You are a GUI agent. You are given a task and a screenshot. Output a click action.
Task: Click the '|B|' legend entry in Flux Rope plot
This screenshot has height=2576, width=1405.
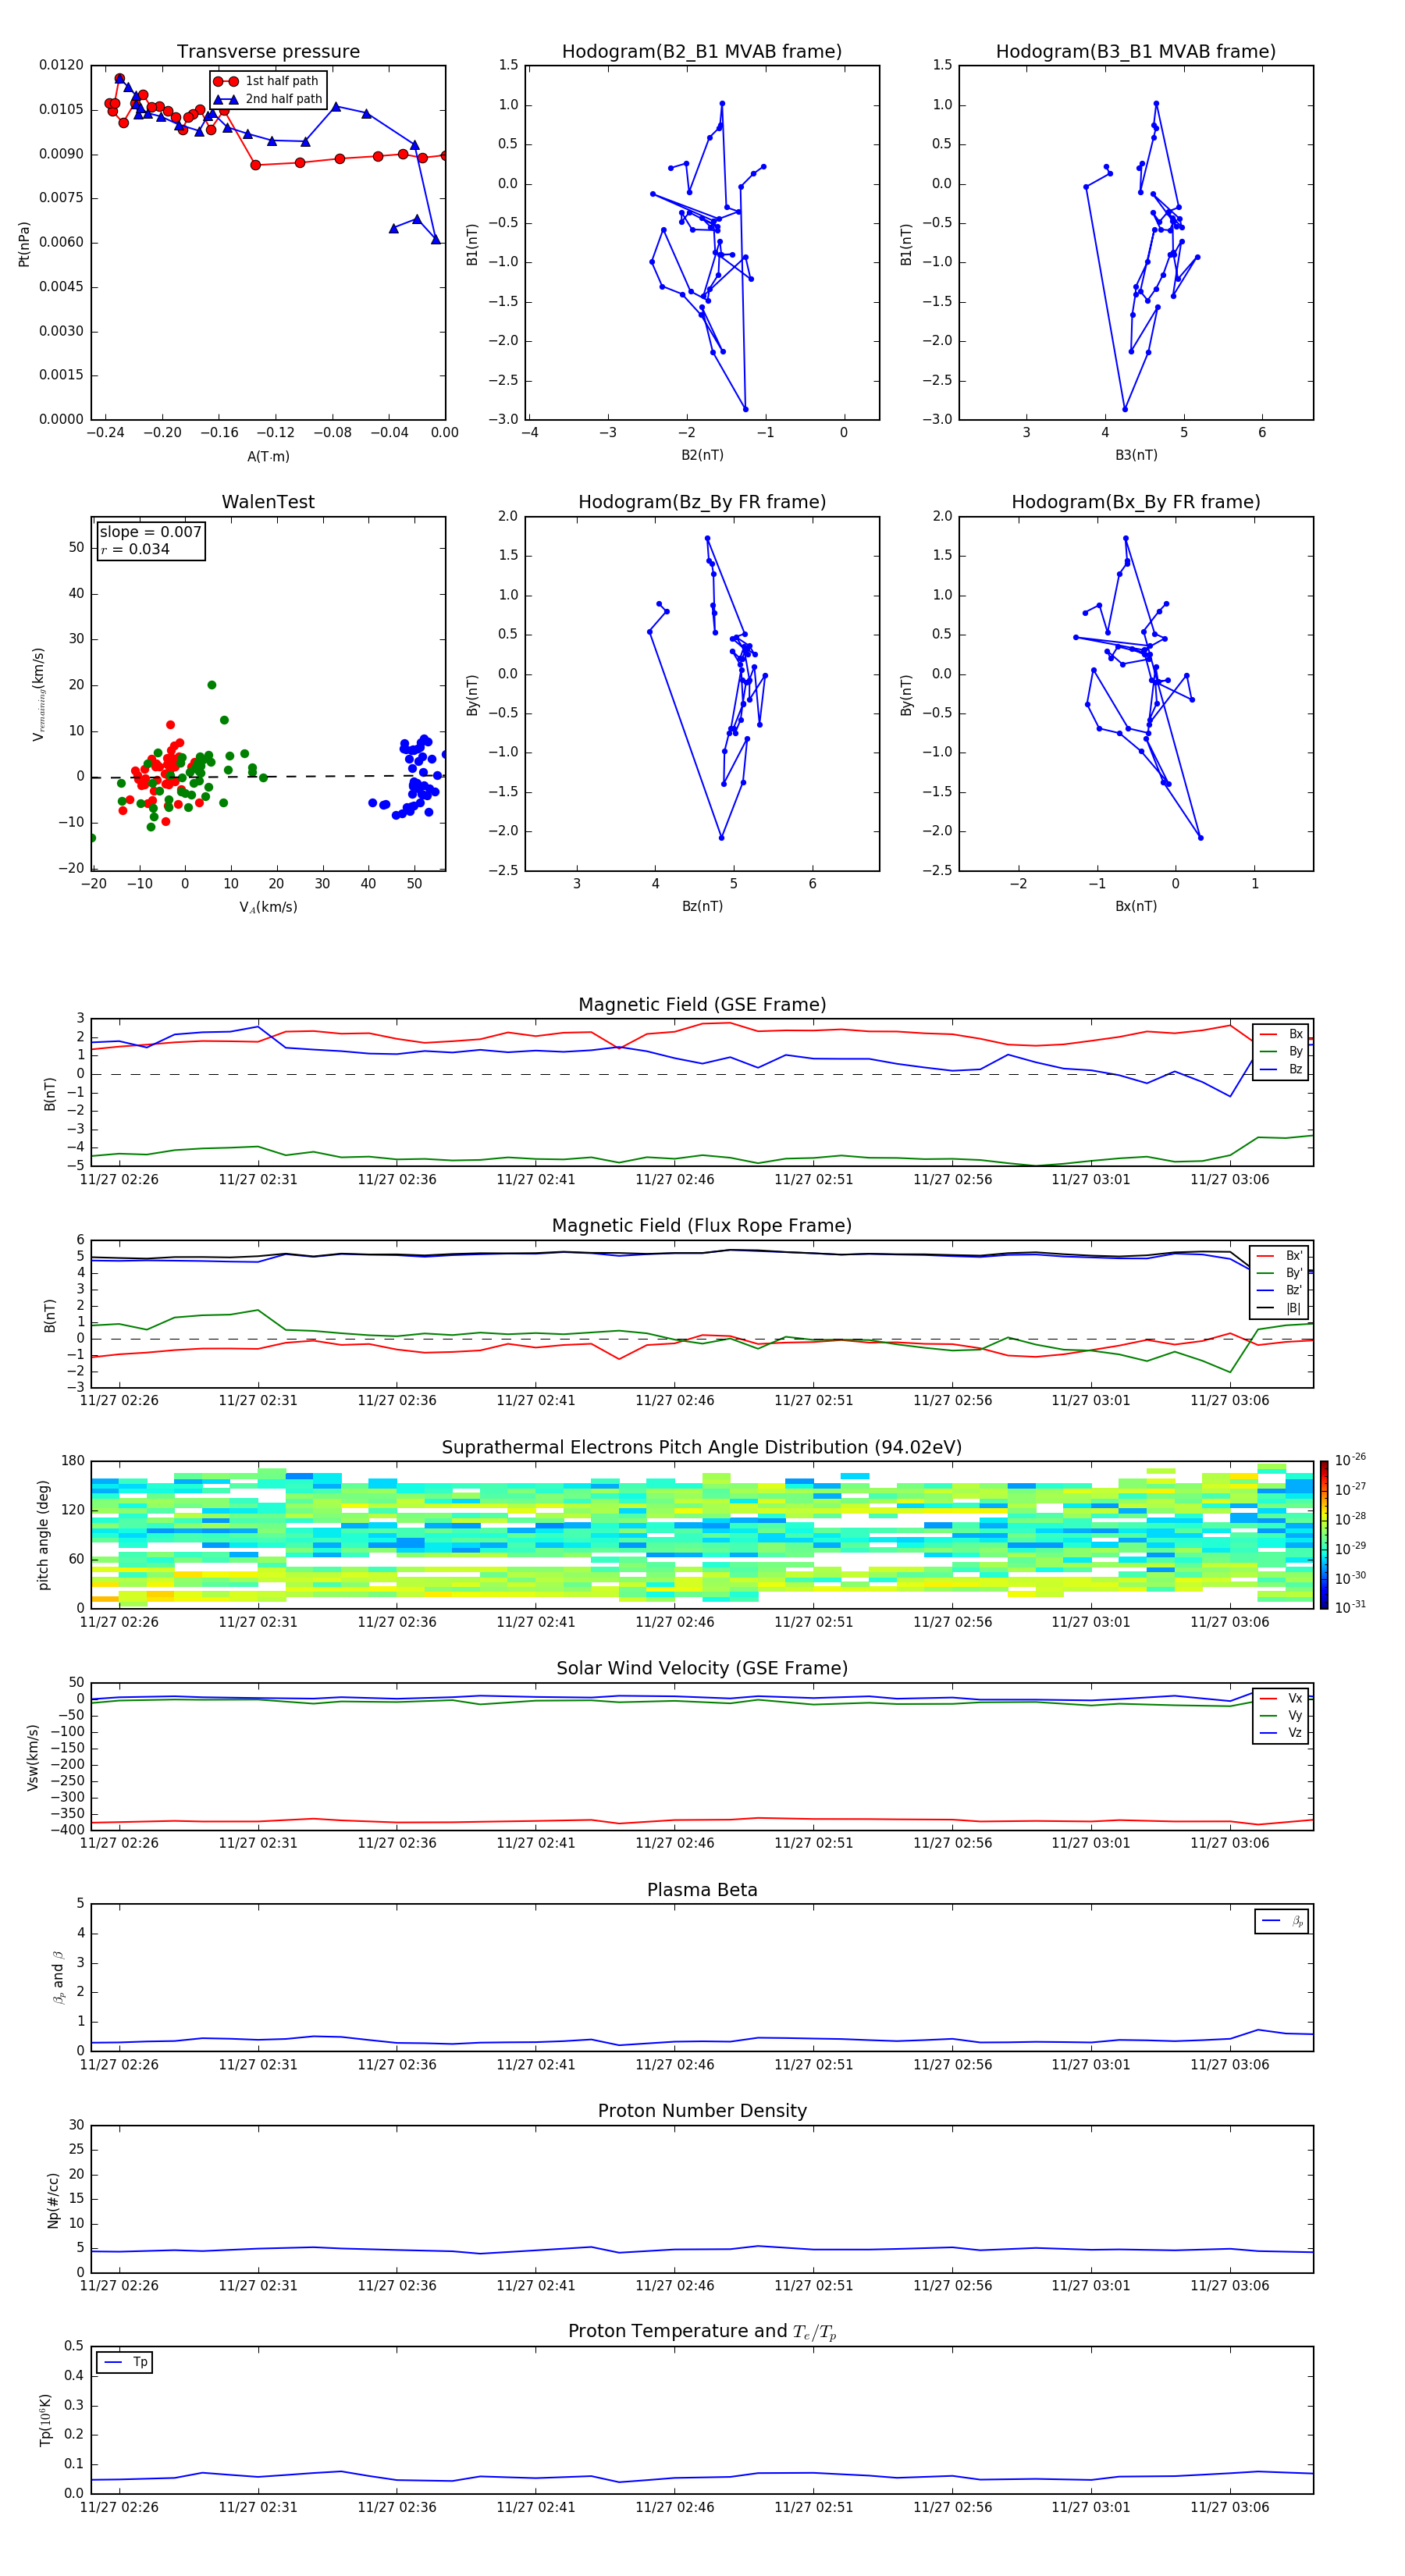click(1280, 1308)
